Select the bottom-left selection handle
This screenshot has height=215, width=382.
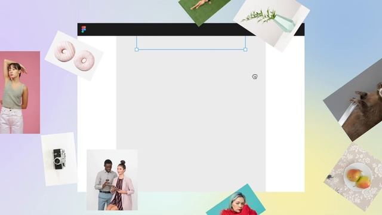pos(137,50)
